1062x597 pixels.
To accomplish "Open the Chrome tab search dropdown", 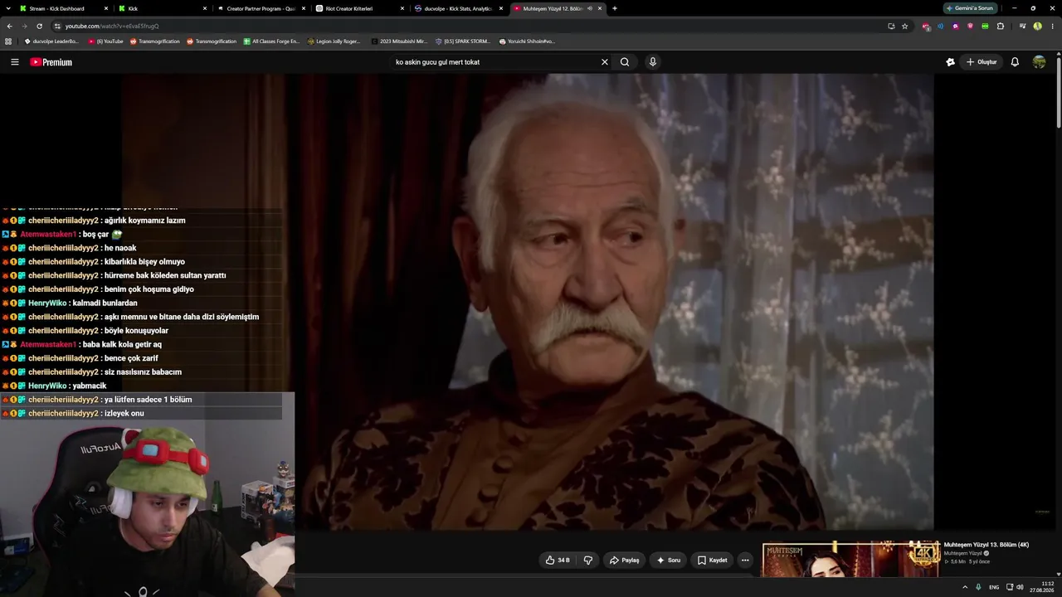I will [8, 8].
